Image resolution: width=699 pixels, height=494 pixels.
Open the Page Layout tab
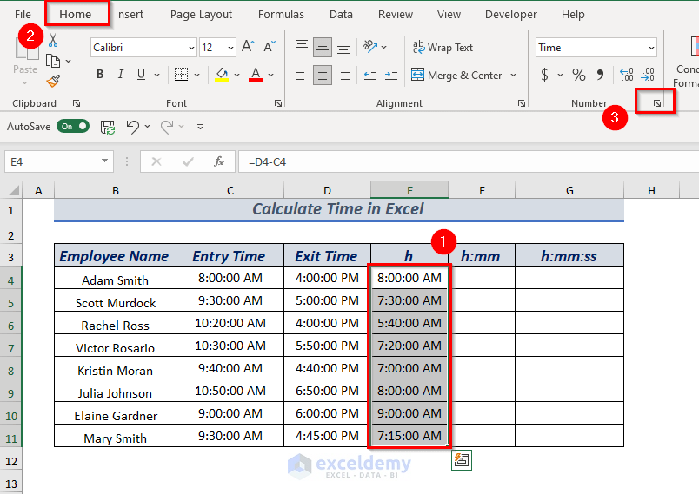click(201, 14)
